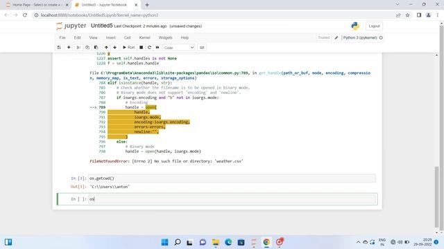This screenshot has width=444, height=249.
Task: Click the FileNotFoundError message line
Action: 166,161
